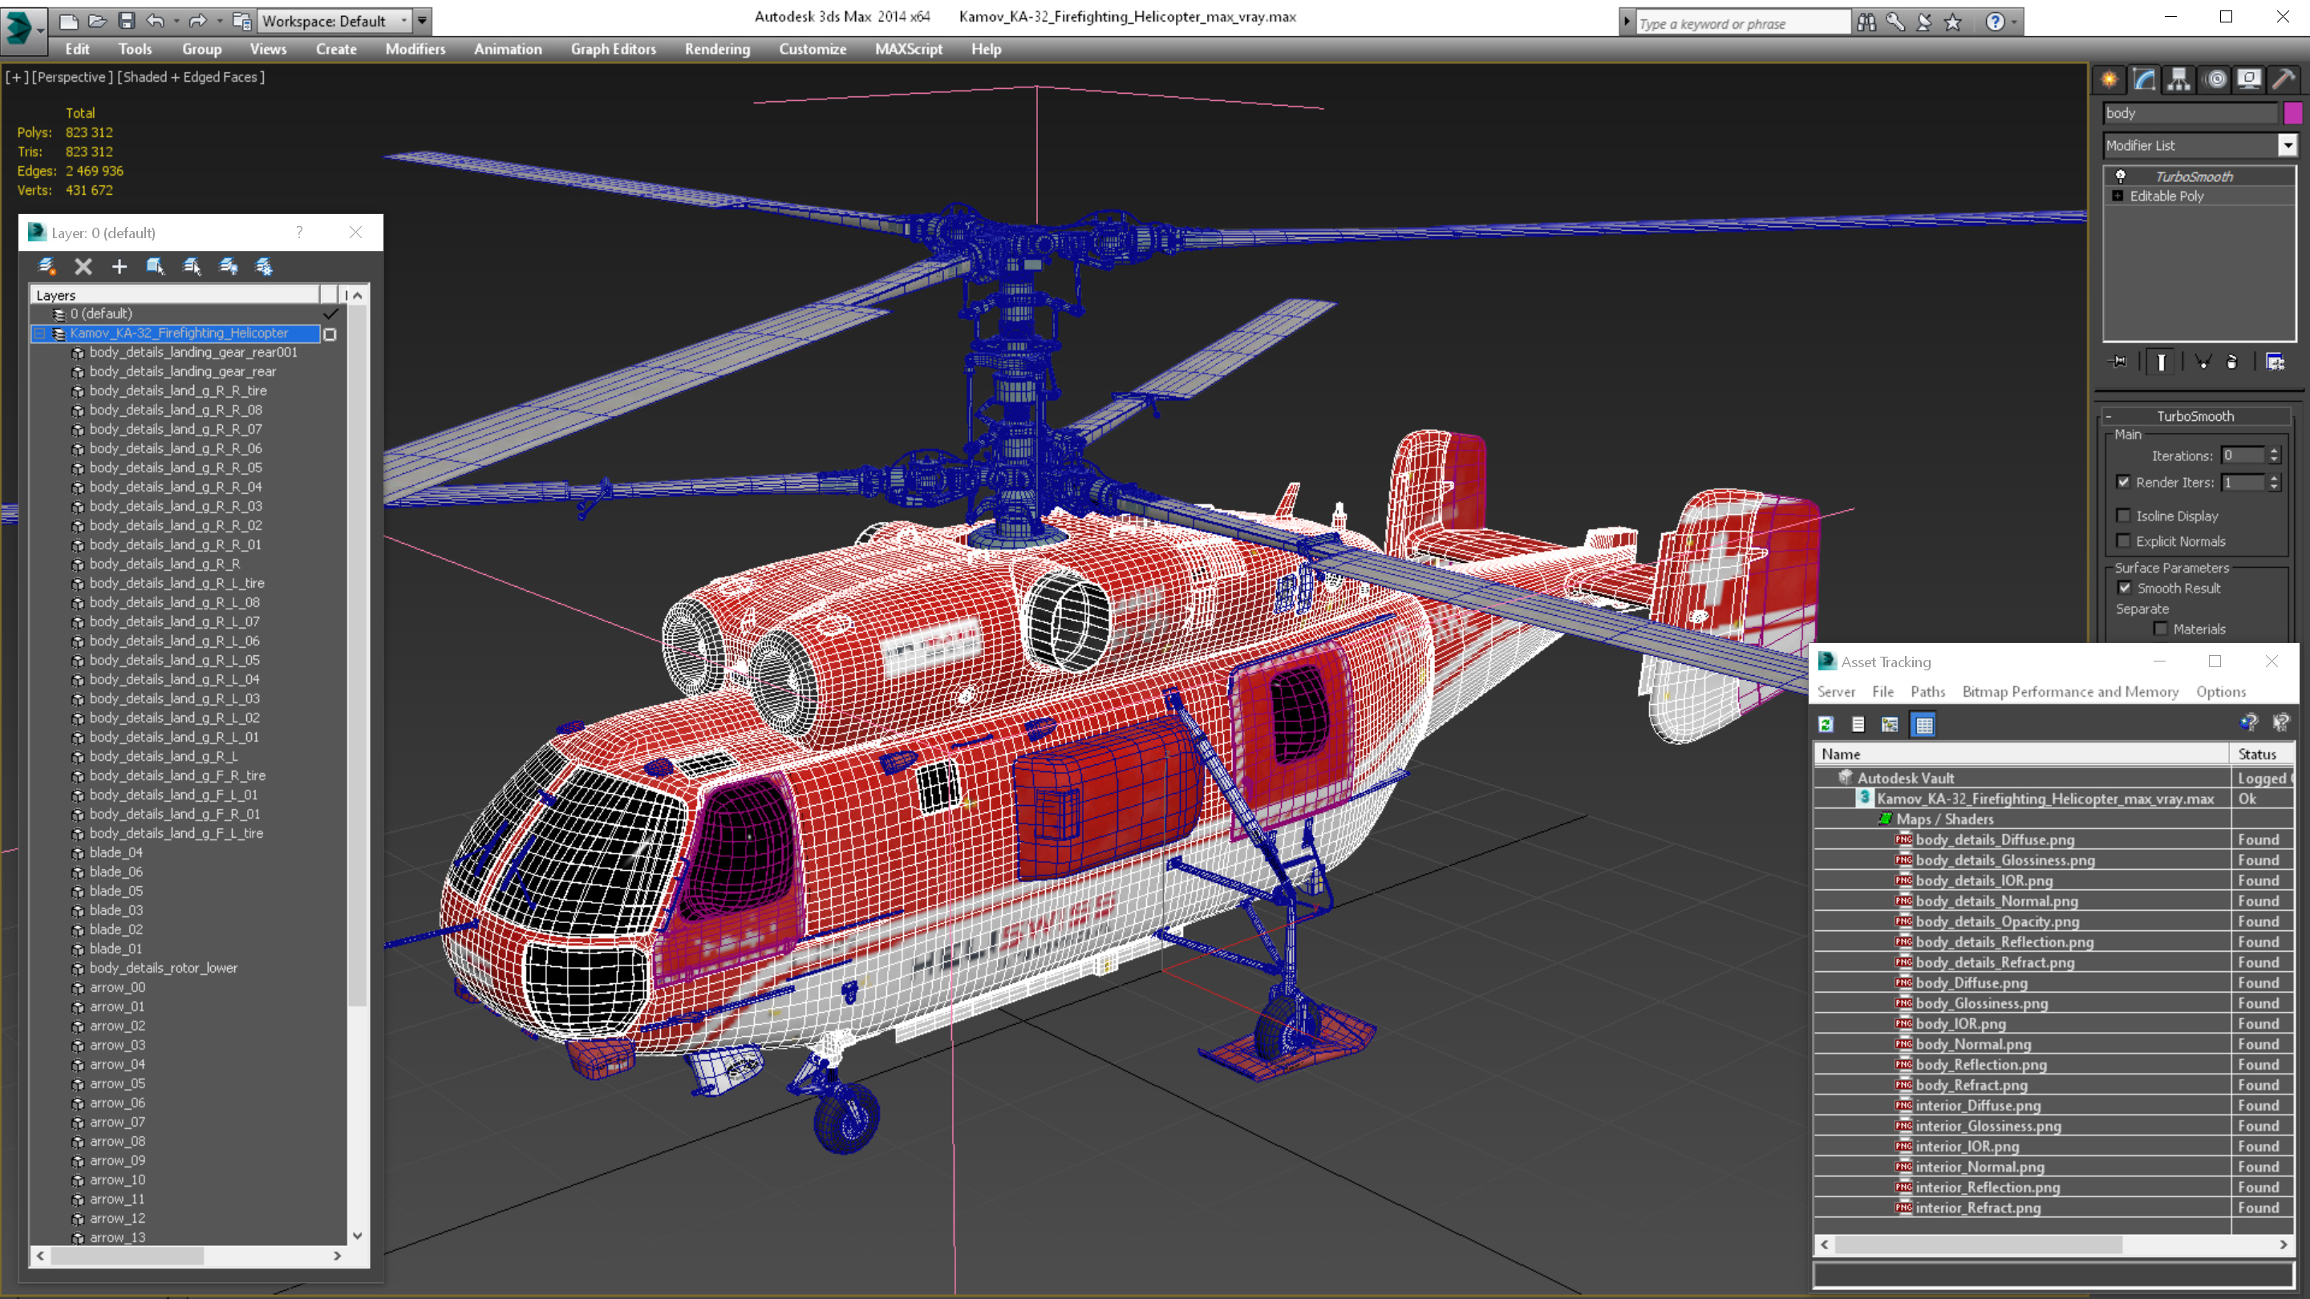Open the Hierarchy command panel tab

(x=2179, y=80)
